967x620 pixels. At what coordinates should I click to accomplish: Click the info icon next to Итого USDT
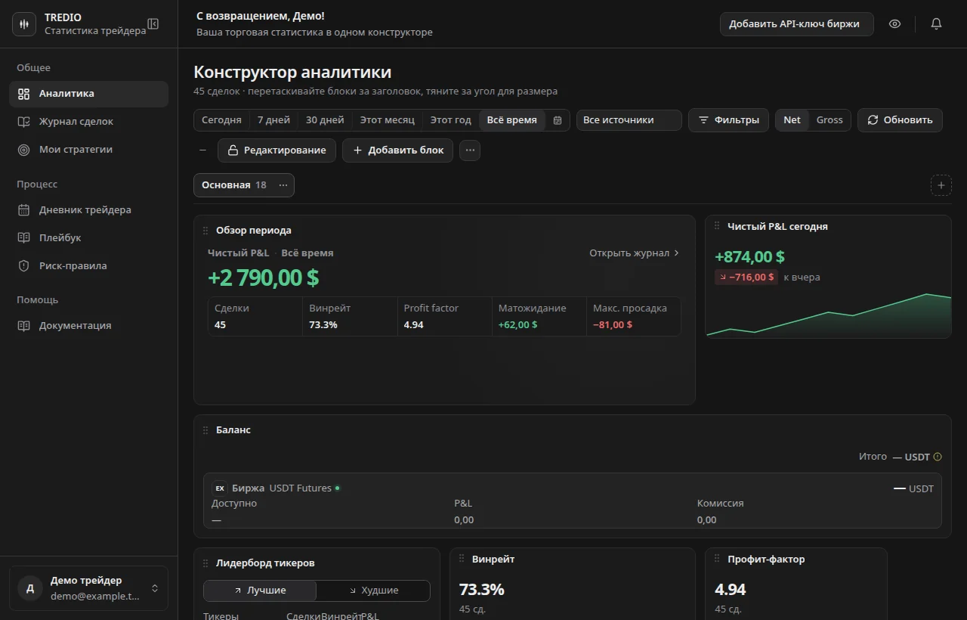click(938, 457)
